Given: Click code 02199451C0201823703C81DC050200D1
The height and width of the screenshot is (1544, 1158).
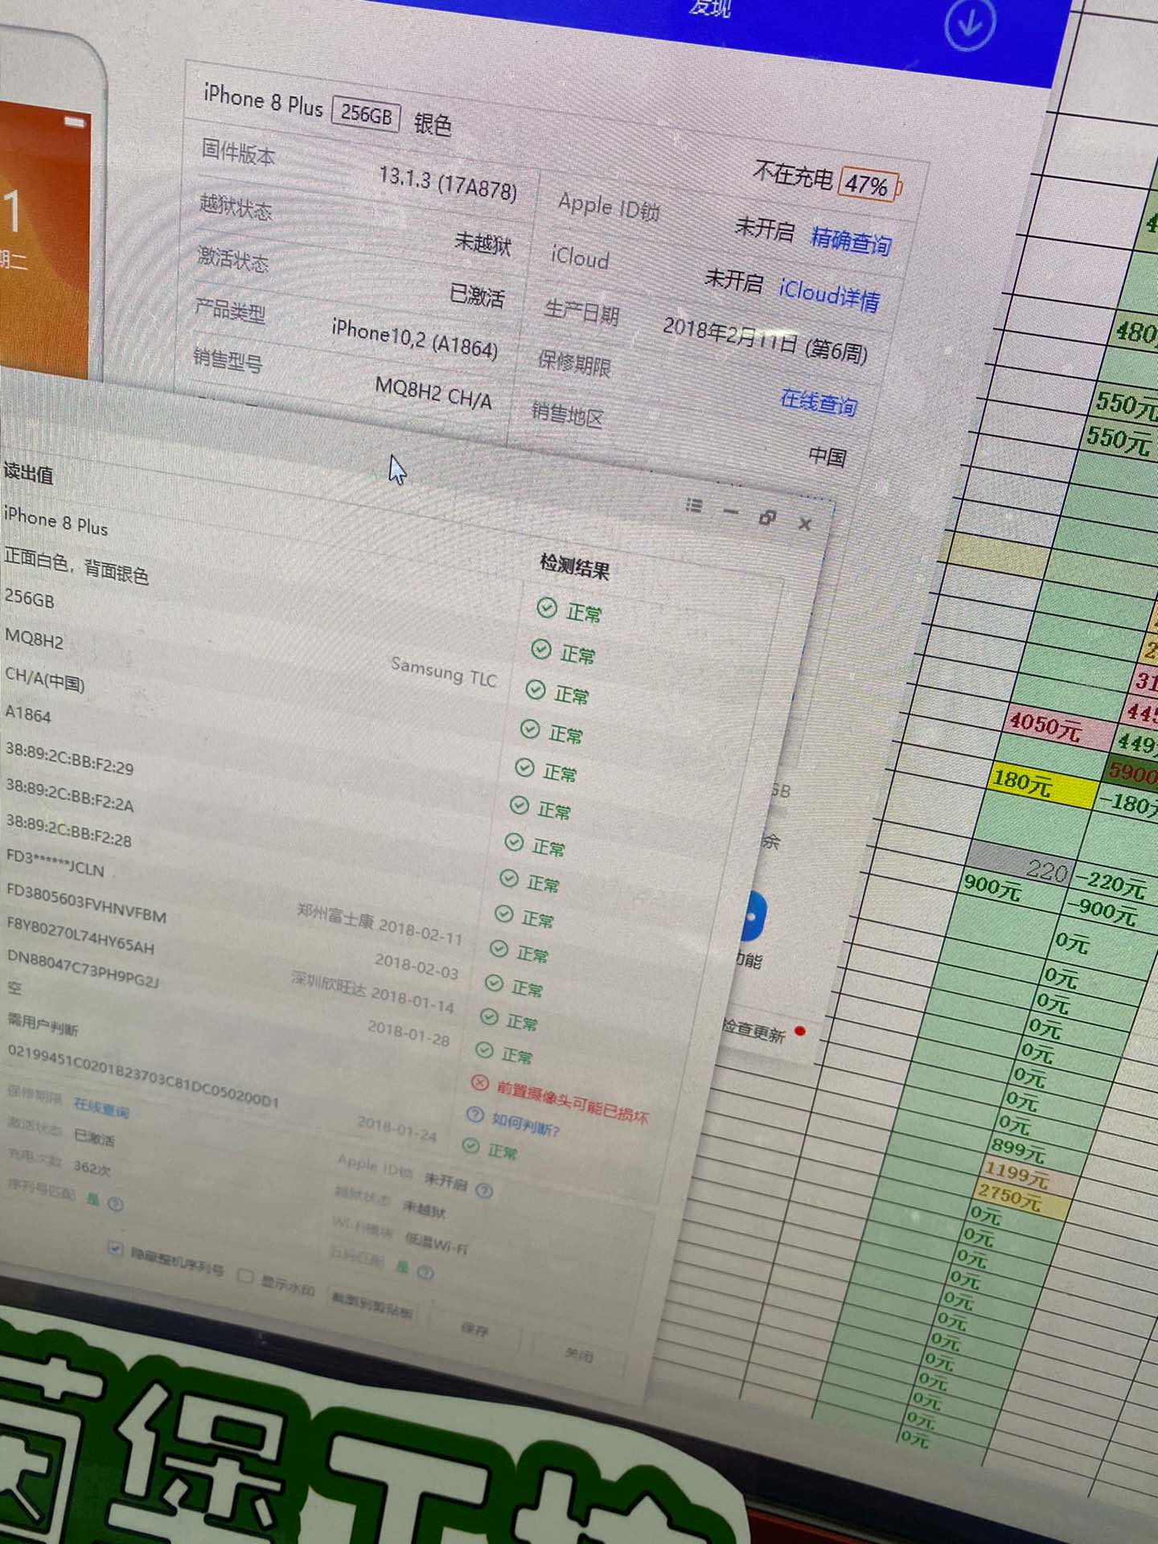Looking at the screenshot, I should tap(143, 1074).
